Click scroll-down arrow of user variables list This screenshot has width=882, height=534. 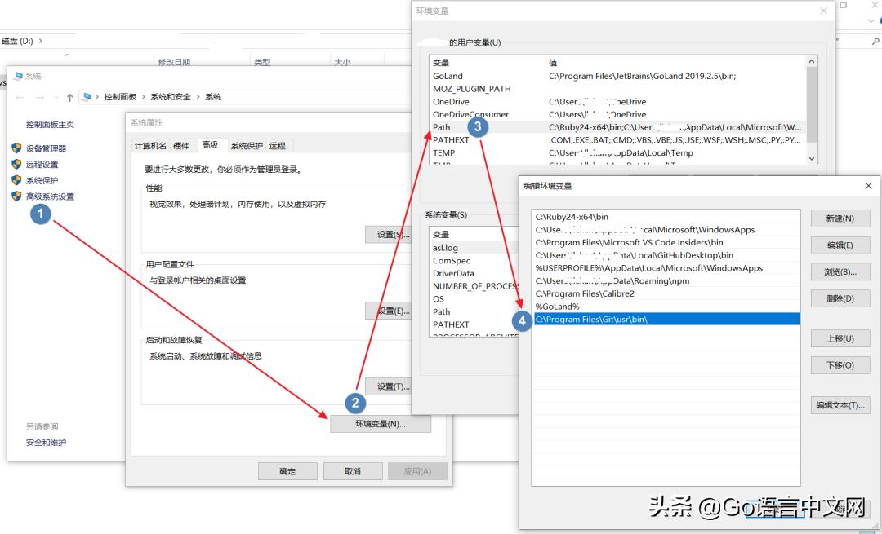(x=811, y=159)
